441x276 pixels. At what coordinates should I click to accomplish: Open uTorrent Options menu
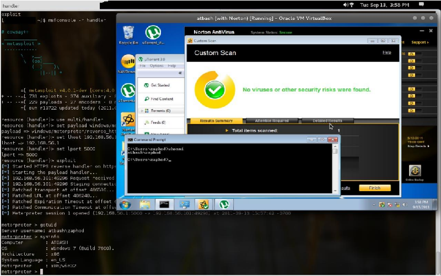coord(157,66)
